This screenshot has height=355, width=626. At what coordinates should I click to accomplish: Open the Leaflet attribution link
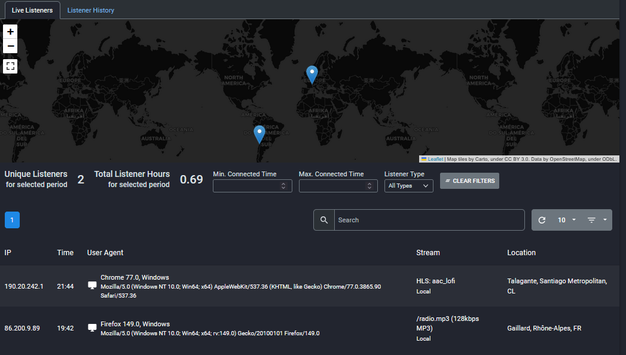click(435, 159)
